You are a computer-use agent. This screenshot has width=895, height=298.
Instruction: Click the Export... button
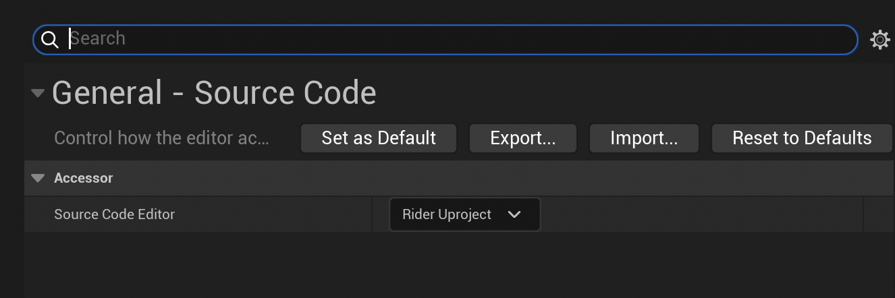coord(523,138)
